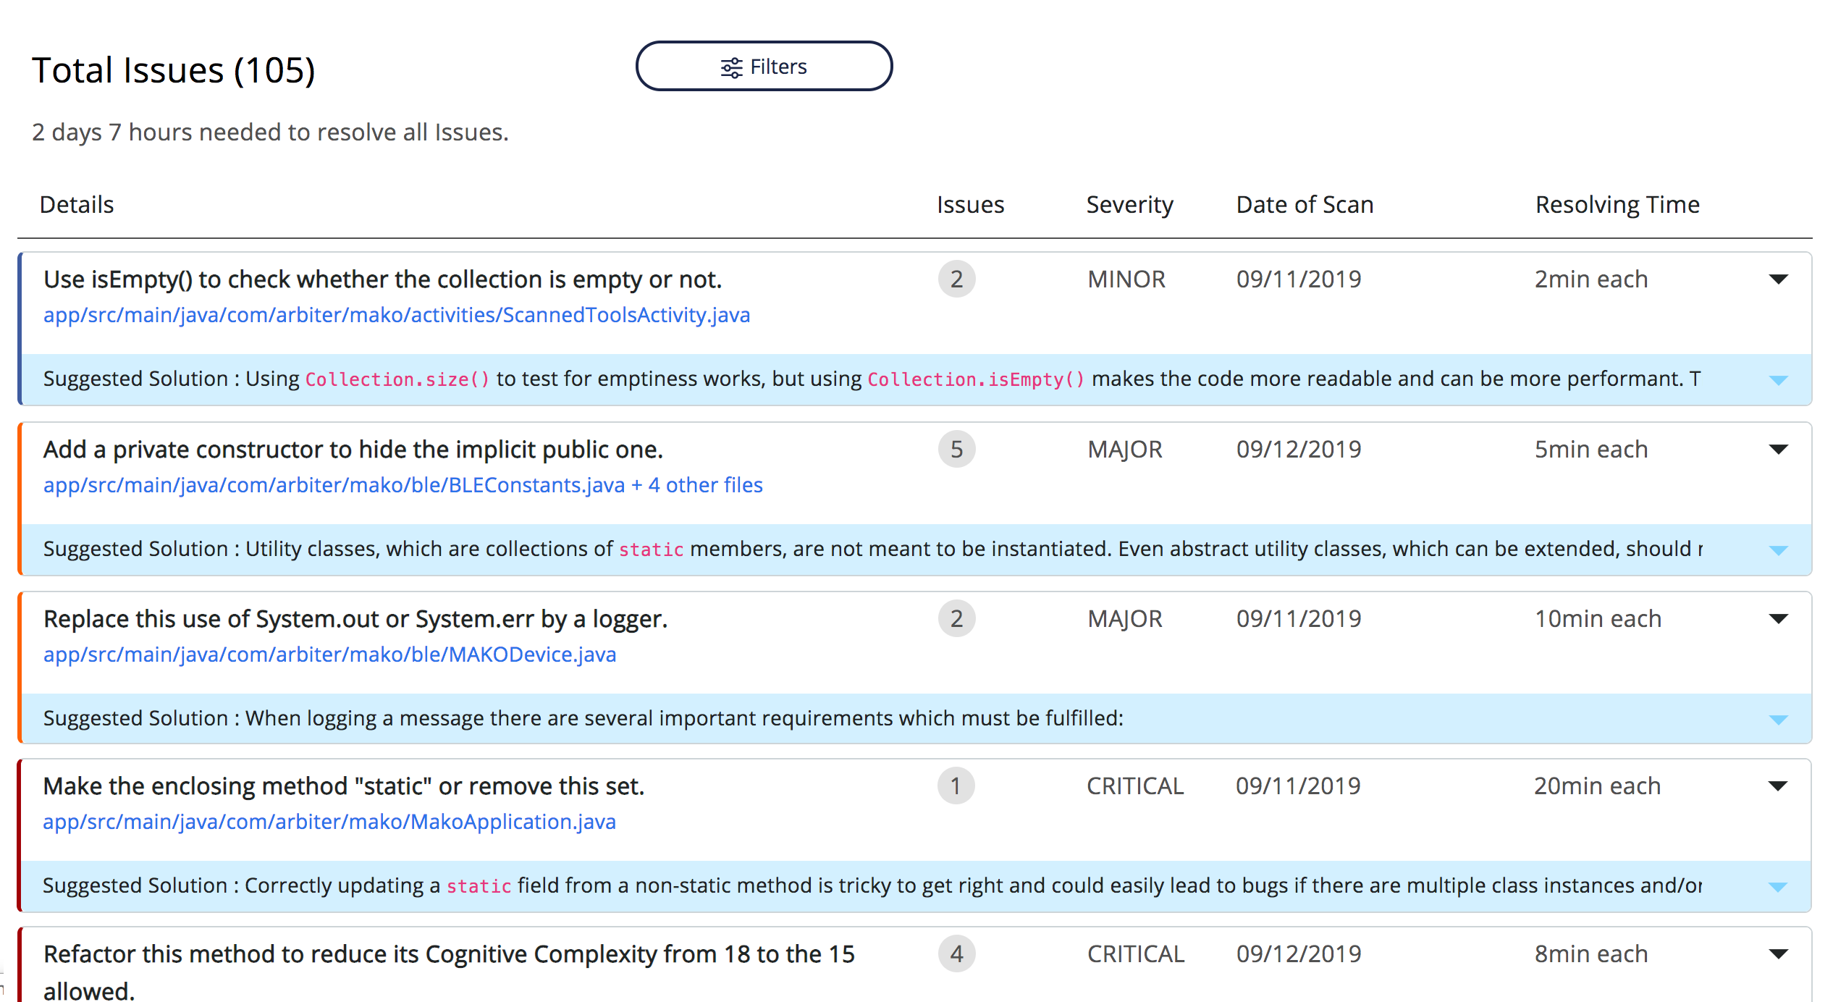Click the issue count badge showing 1
This screenshot has height=1002, width=1833.
(x=956, y=786)
